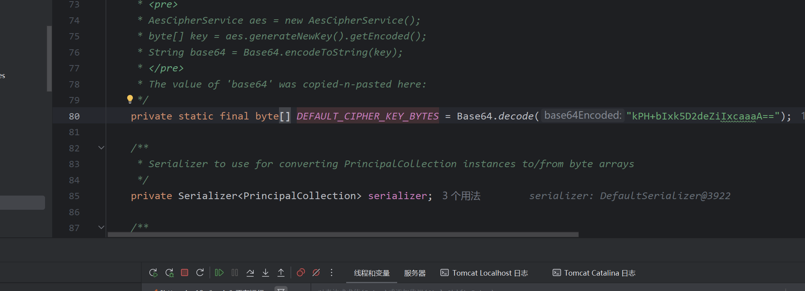805x291 pixels.
Task: Click the project panel vertical scrollbar
Action: [x=49, y=58]
